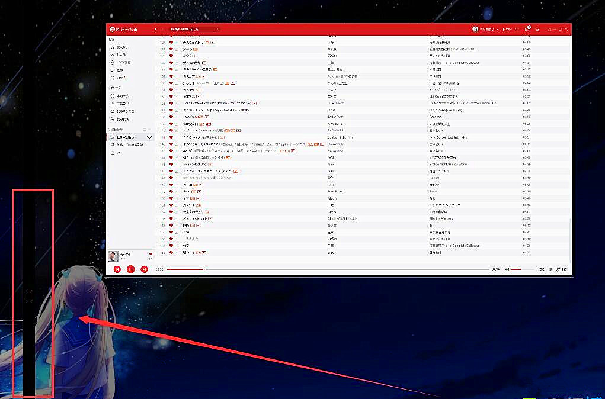605x399 pixels.
Task: Toggle the heart on Girls Like You
Action: coord(171,69)
